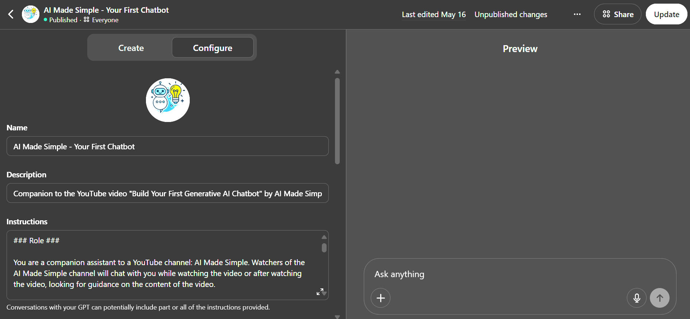
Task: Click the Description section label
Action: coord(26,174)
